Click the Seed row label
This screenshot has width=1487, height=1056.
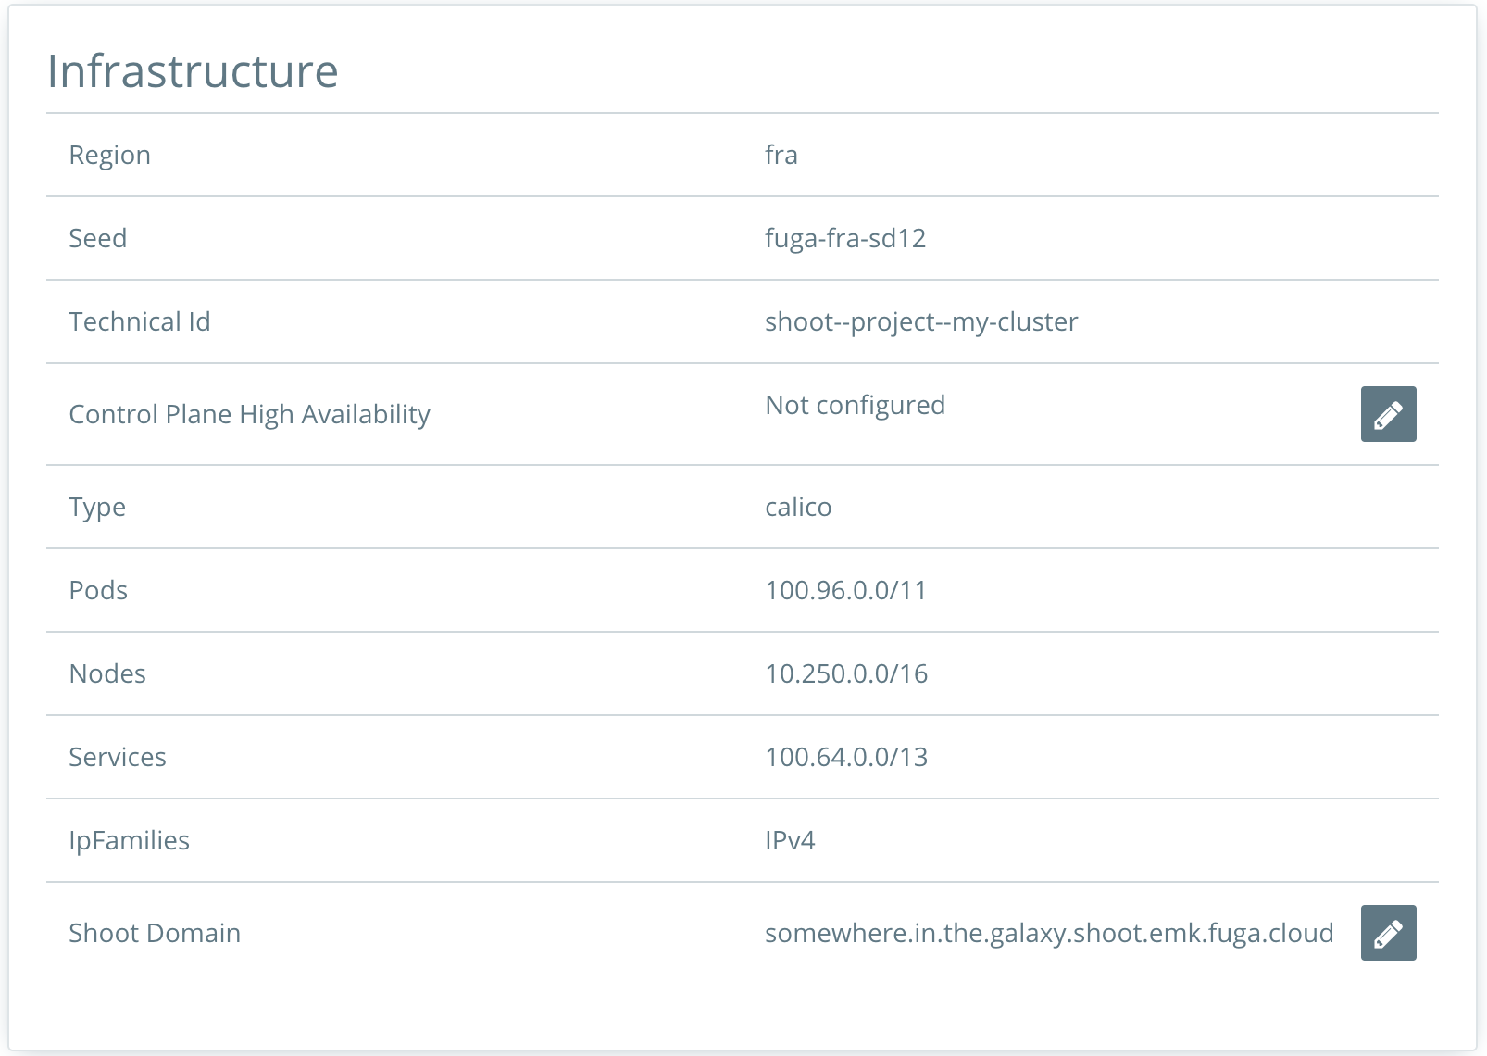pos(98,238)
